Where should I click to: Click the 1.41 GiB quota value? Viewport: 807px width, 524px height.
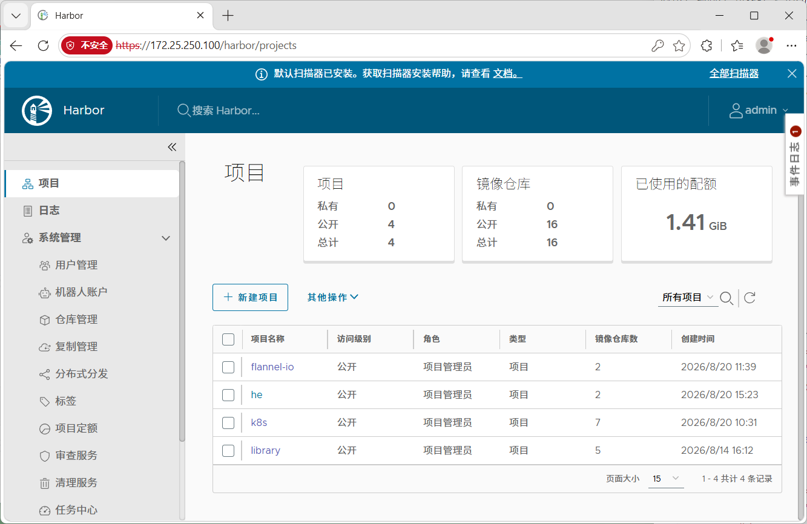696,223
